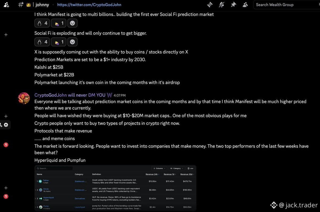Viewport: 320px width, 212px height.
Task: Click the Definition column header in the table
Action: pos(97,174)
